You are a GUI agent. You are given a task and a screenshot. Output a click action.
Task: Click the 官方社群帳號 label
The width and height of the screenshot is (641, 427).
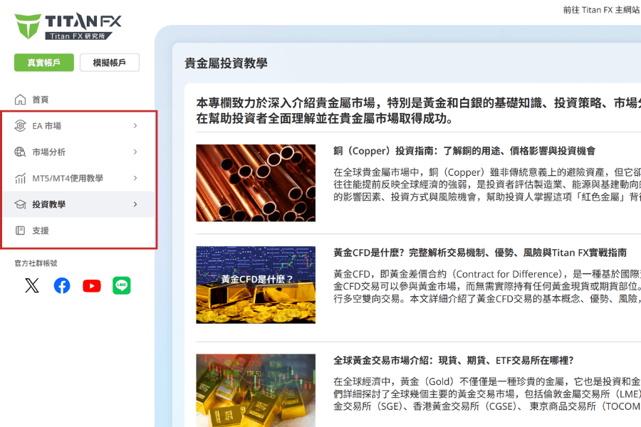36,263
